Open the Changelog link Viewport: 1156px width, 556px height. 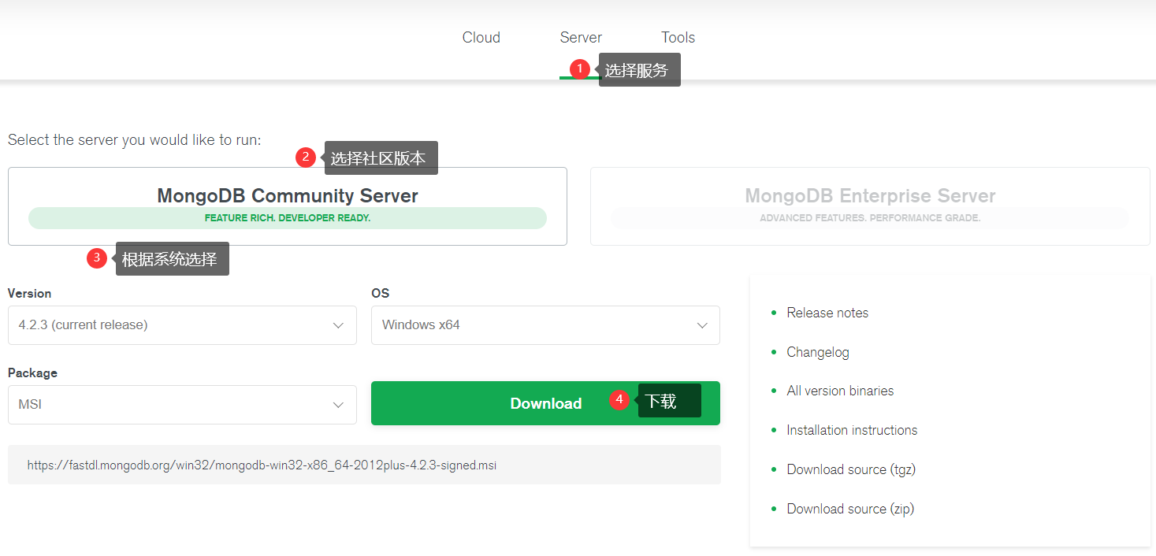[x=817, y=352]
